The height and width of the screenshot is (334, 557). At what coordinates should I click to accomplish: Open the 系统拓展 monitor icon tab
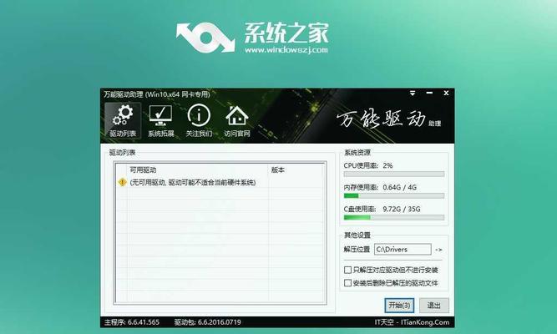point(160,120)
